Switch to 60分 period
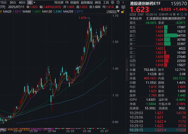 point(22,2)
